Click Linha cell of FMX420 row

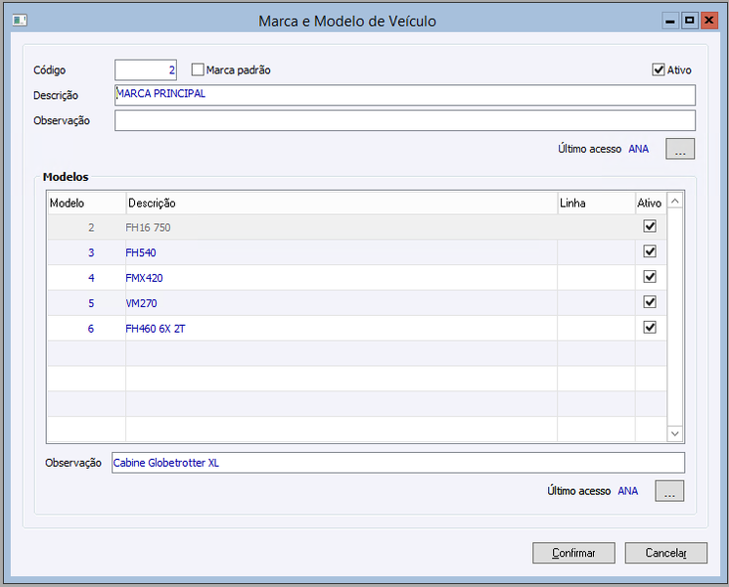[597, 278]
